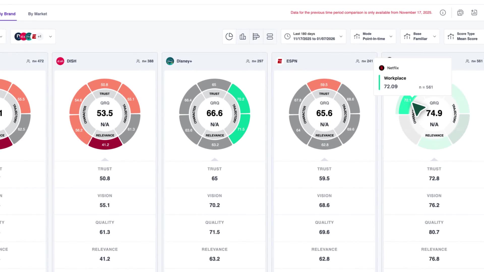Click ESPN's 59.5 trust donut segment
Screen dimensions: 484x272
[x=324, y=85]
